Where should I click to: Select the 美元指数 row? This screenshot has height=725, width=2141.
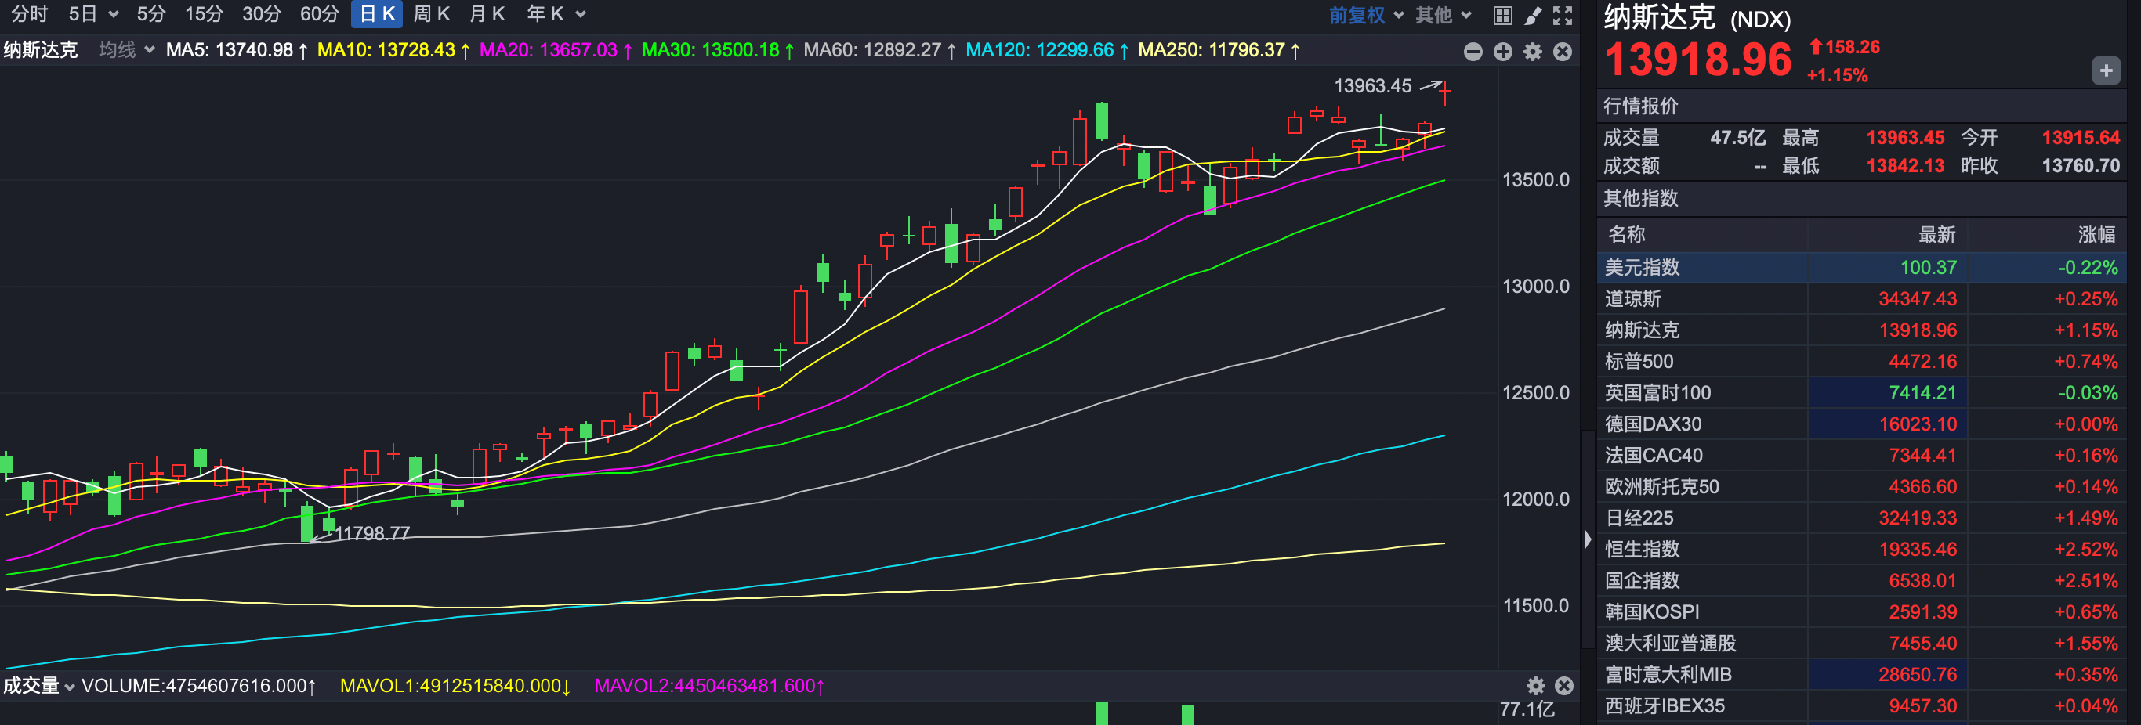point(1643,268)
